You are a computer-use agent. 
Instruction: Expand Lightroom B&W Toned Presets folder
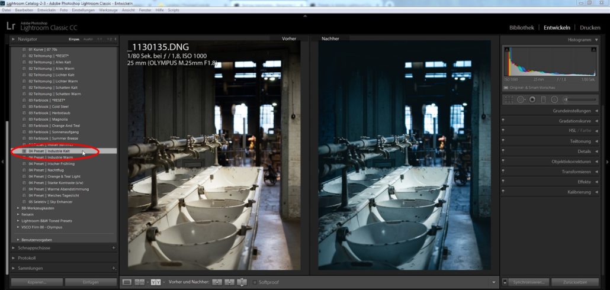(x=18, y=221)
